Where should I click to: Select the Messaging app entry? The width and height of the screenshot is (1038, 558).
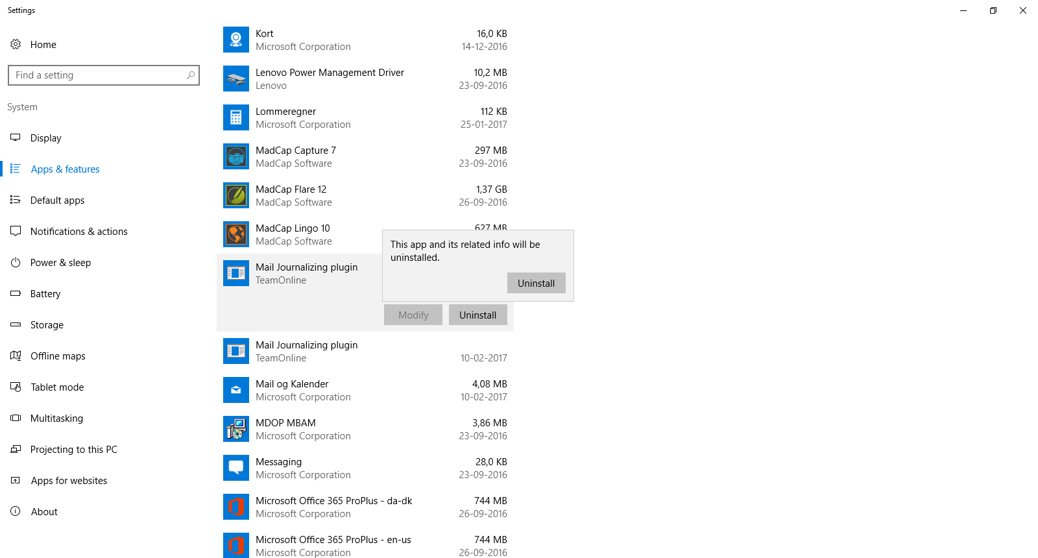coord(365,468)
